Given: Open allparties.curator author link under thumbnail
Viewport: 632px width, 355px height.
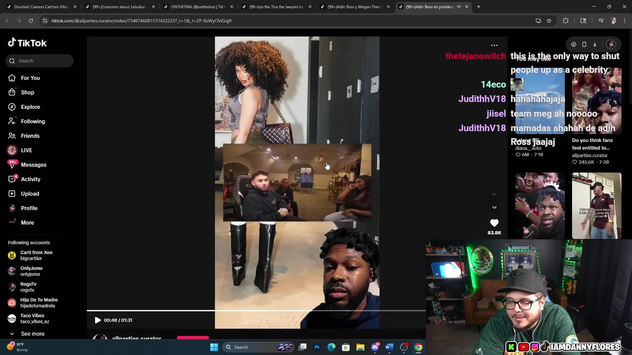Looking at the screenshot, I should pos(590,155).
